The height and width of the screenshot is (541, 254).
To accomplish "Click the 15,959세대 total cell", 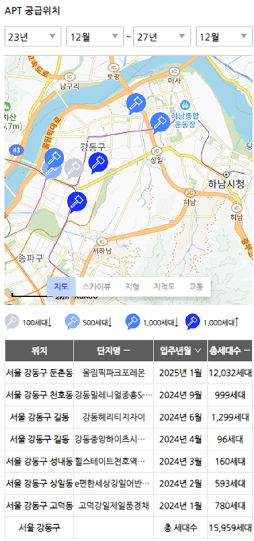I will [x=230, y=528].
